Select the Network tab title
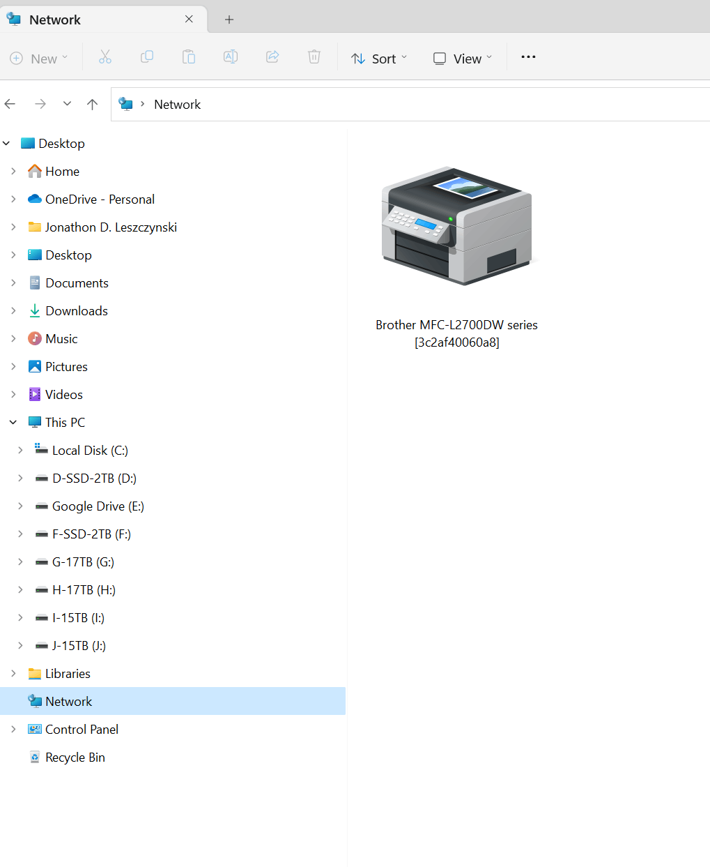 pos(55,20)
